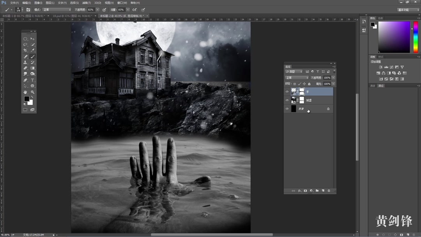Open the layer filter type dropdown

[x=294, y=71]
